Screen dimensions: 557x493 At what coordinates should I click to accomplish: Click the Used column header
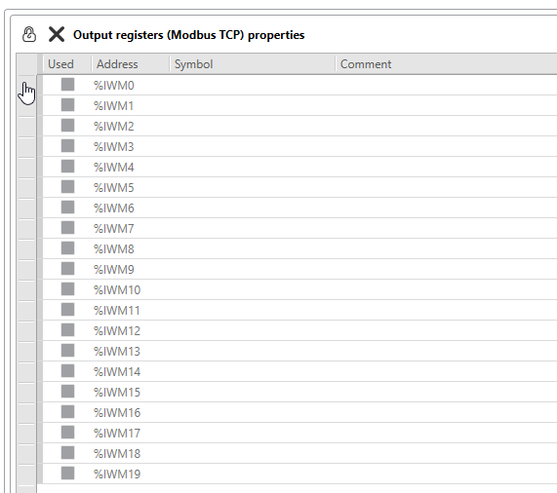66,64
